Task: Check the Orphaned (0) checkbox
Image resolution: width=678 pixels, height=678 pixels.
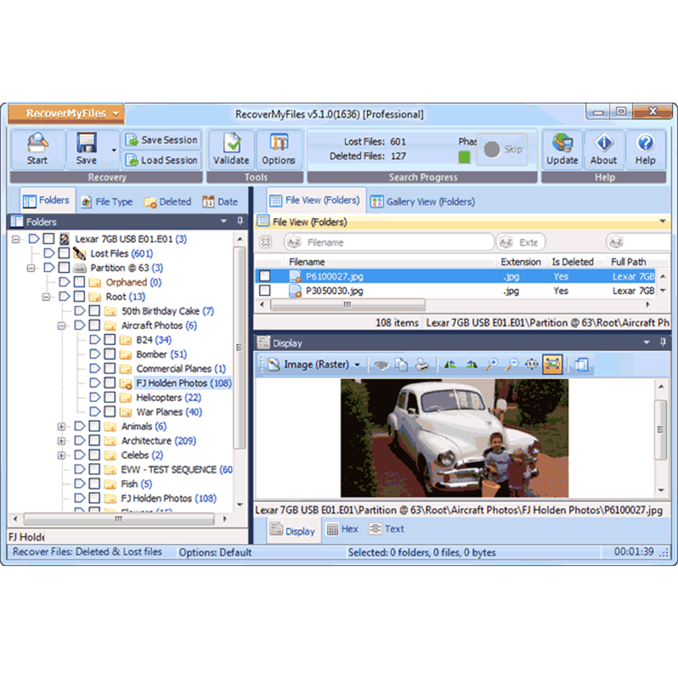Action: [79, 282]
